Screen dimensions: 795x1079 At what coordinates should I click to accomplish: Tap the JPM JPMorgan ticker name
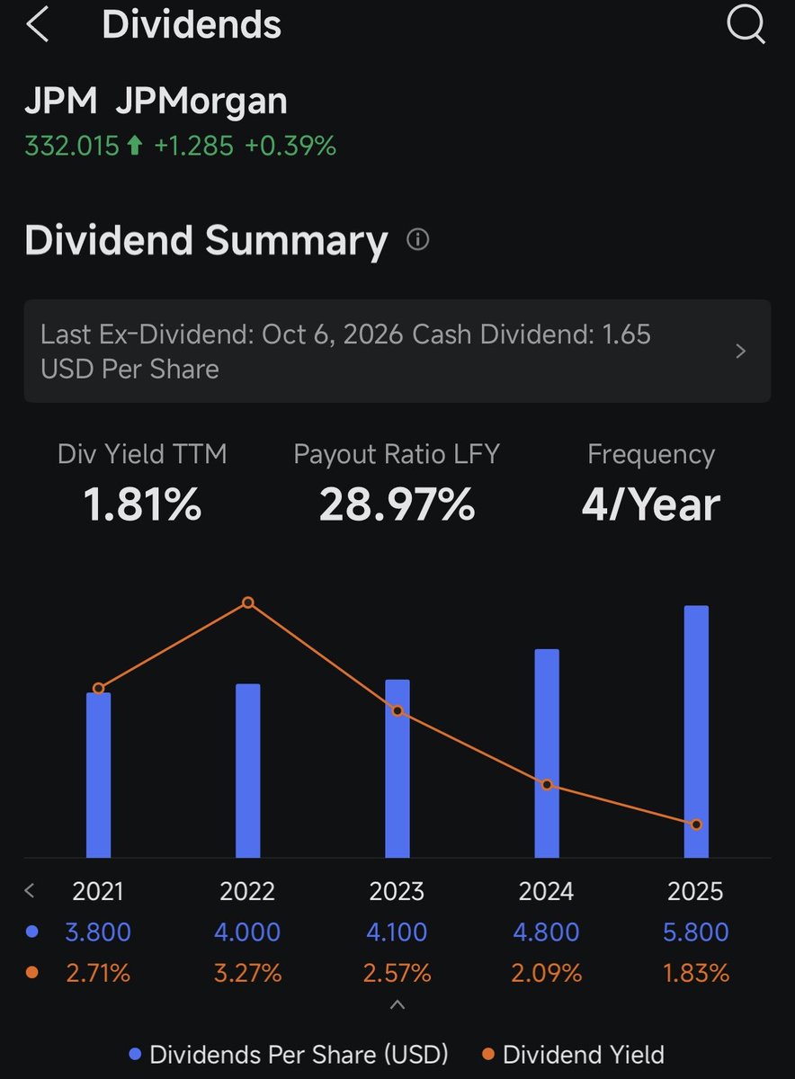pyautogui.click(x=156, y=102)
